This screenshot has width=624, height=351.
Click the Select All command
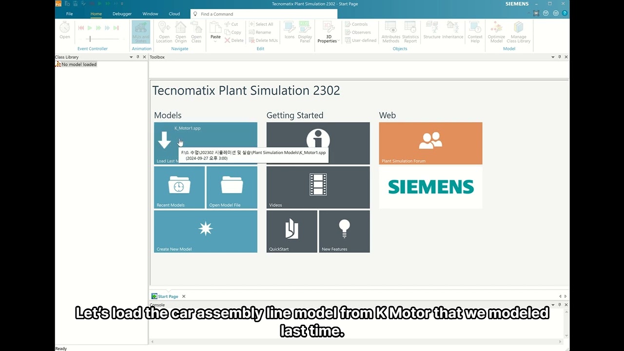[261, 24]
